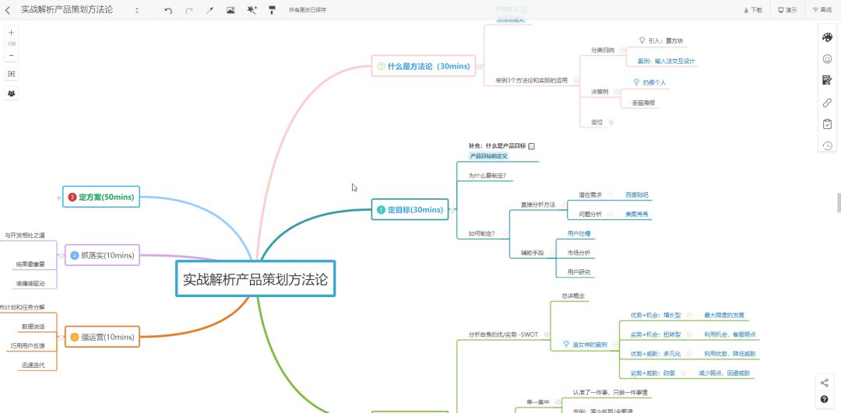Click lightbulb icon beside 引入：算方块

click(642, 40)
